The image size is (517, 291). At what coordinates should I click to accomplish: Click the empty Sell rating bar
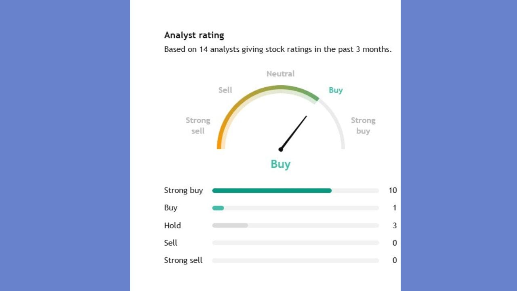(295, 243)
